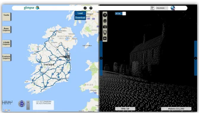Screen dimensions: 199x113
Task: Click the globe icon in top bar
Action: 173,8
